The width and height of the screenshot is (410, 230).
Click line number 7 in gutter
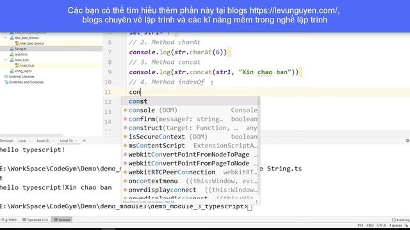click(110, 52)
